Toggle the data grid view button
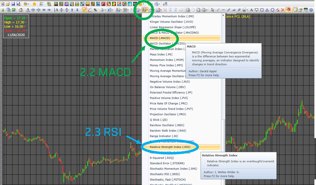Viewport: 316px width, 185px height. pos(295,10)
